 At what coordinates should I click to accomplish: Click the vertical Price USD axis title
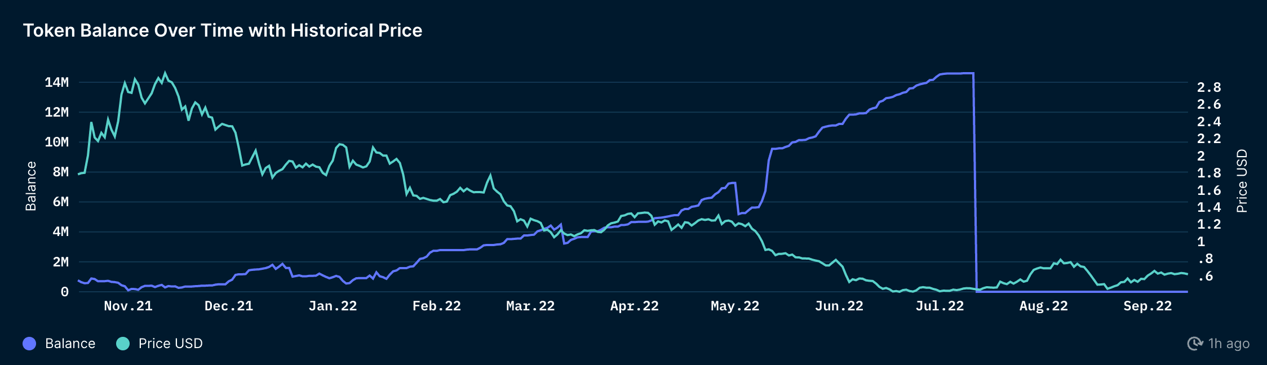click(1242, 181)
